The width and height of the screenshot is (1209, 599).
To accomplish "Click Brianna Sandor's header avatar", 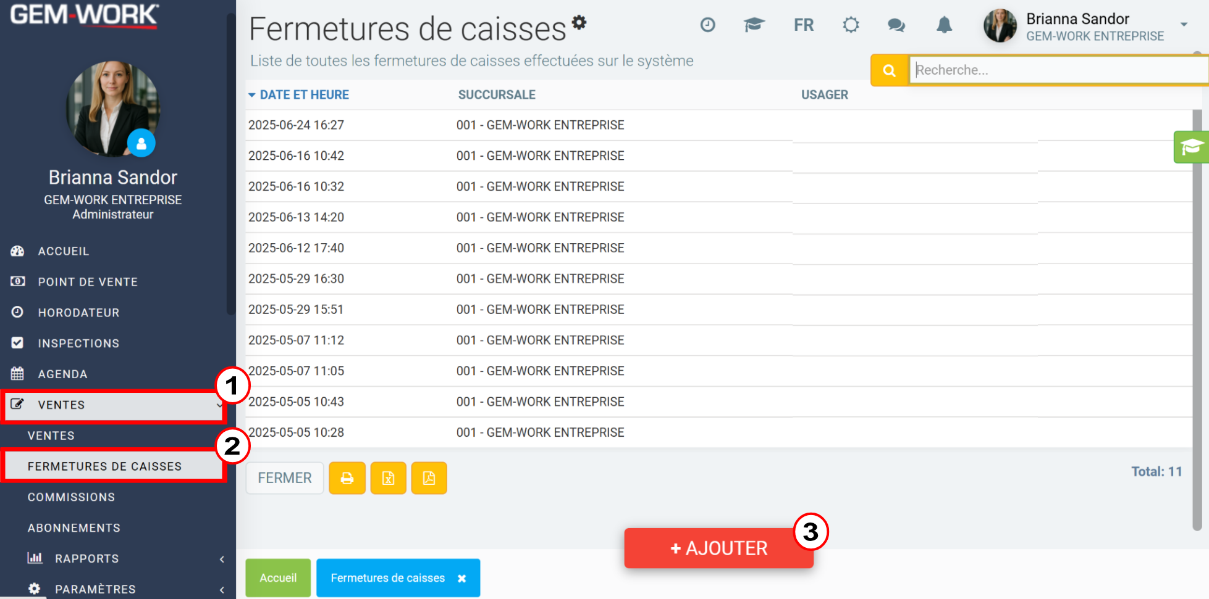I will coord(1000,26).
